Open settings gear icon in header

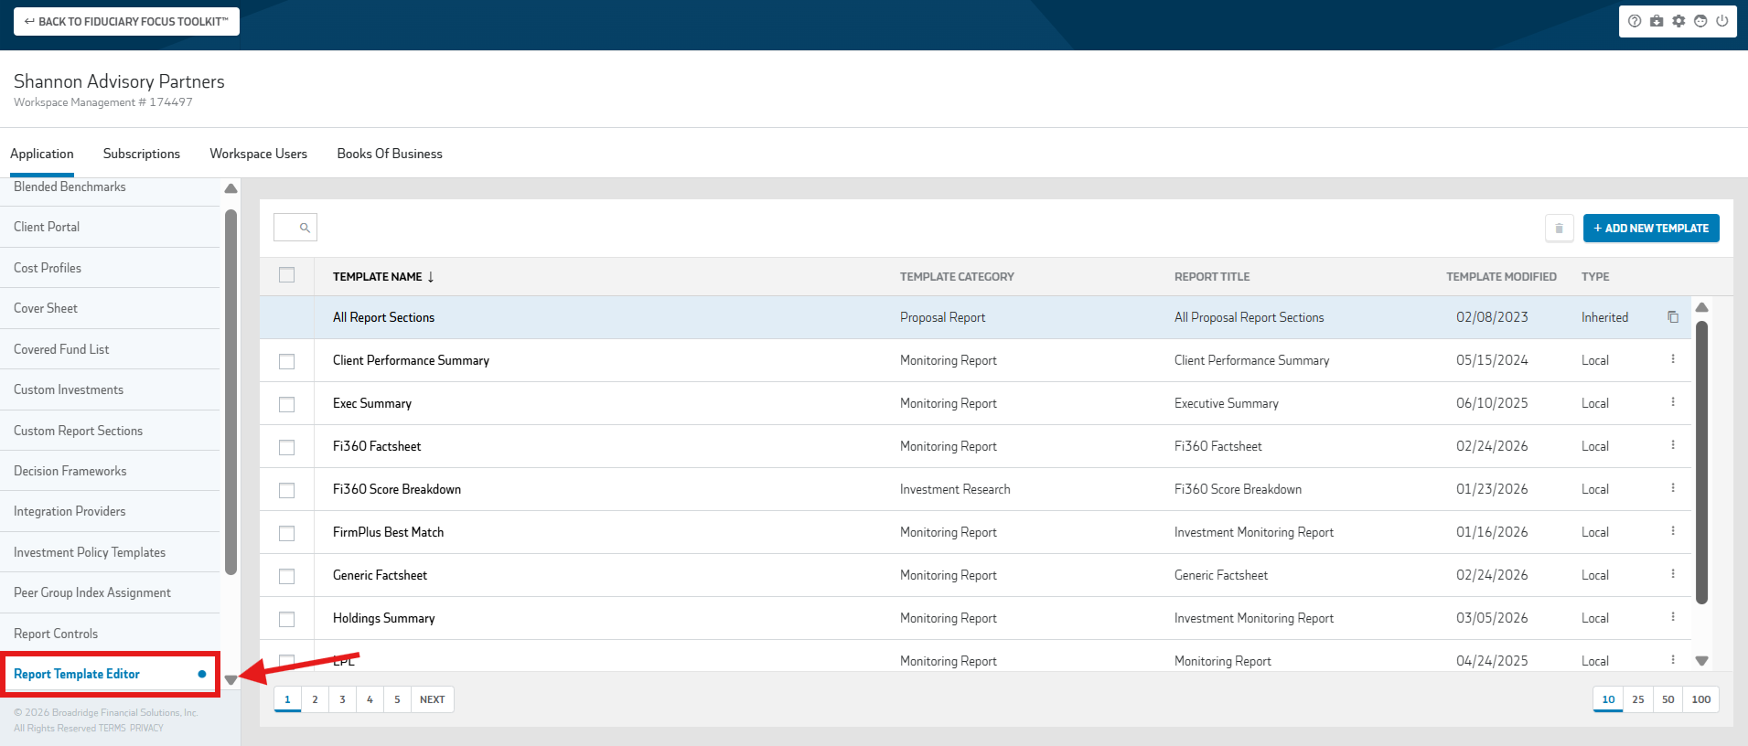click(x=1678, y=21)
